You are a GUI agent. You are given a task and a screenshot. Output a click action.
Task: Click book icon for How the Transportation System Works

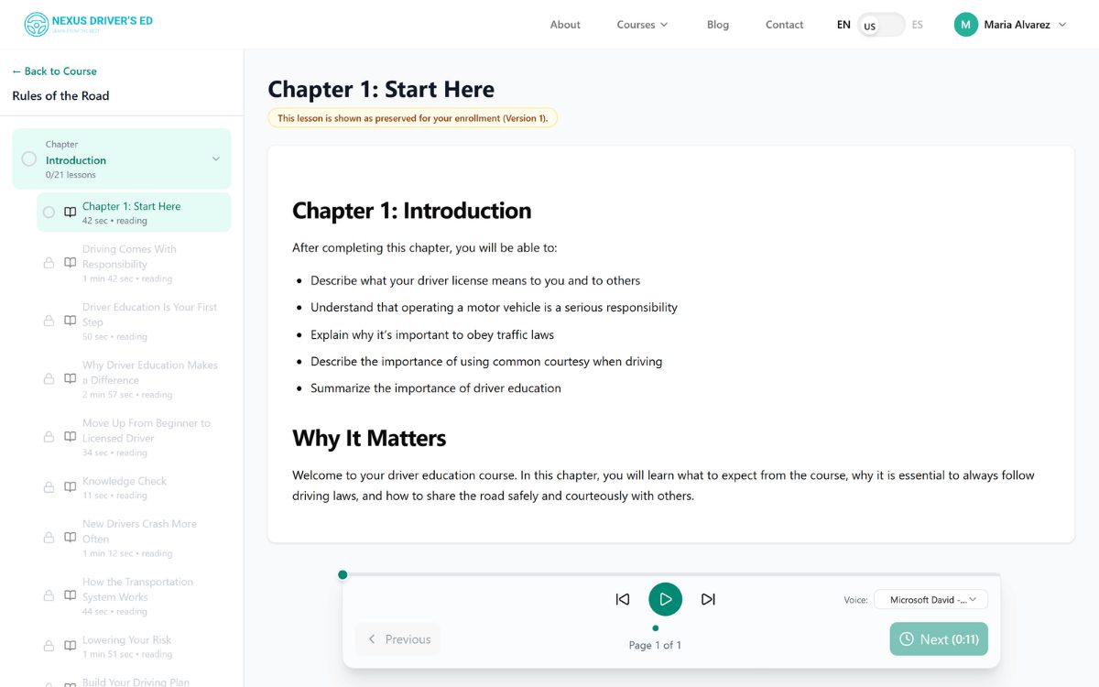point(71,595)
